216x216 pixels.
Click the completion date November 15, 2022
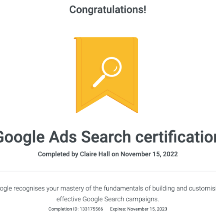click(x=149, y=154)
